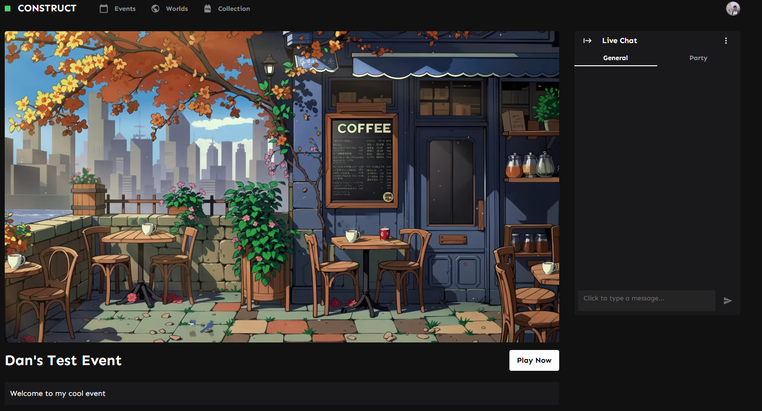Viewport: 762px width, 411px height.
Task: Open the user profile avatar
Action: [733, 9]
